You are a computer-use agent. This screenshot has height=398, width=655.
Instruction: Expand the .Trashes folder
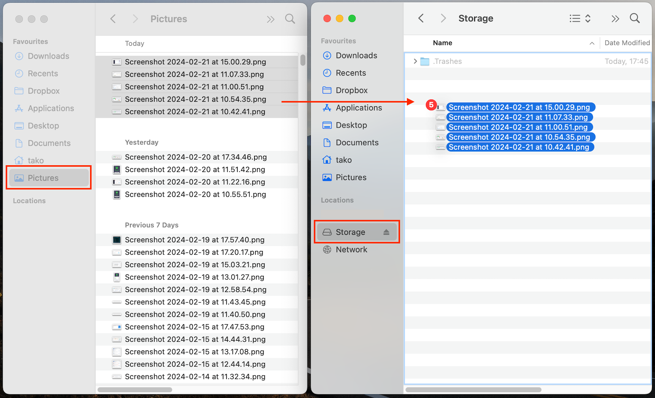tap(415, 61)
